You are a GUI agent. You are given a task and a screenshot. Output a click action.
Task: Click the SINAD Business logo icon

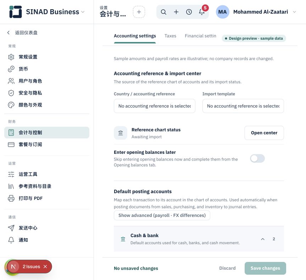tap(16, 12)
